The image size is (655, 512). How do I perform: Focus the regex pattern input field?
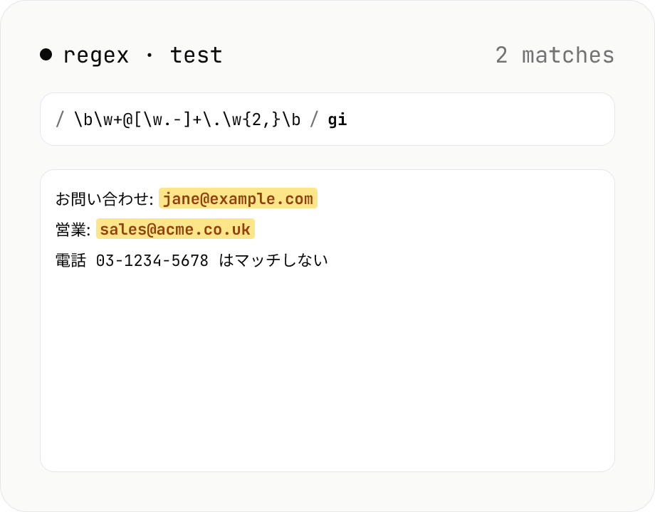coord(327,119)
